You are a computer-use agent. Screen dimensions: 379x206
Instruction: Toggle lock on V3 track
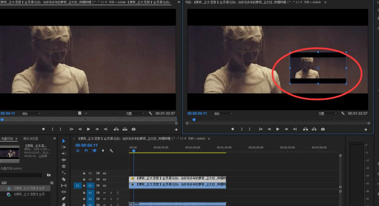(x=84, y=173)
